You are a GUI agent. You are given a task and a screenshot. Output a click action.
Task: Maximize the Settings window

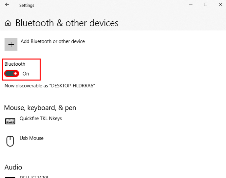[206, 5]
